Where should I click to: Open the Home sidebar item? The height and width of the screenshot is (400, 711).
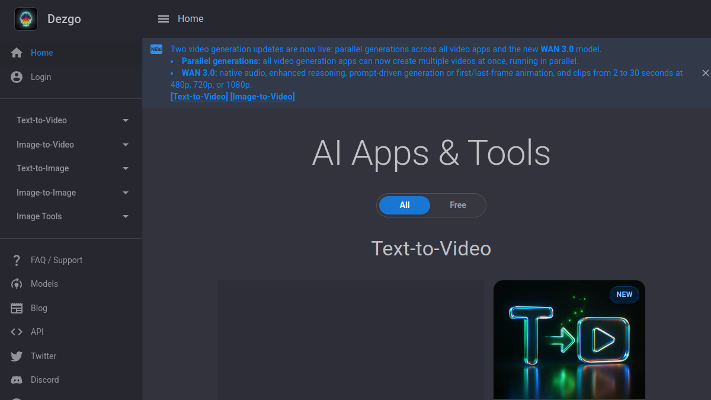point(71,53)
